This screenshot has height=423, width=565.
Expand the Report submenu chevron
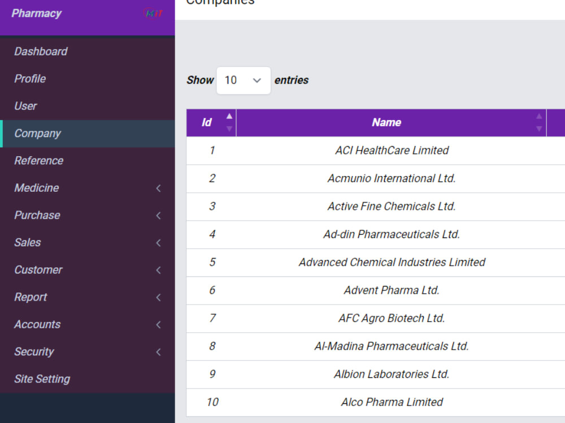click(x=159, y=297)
